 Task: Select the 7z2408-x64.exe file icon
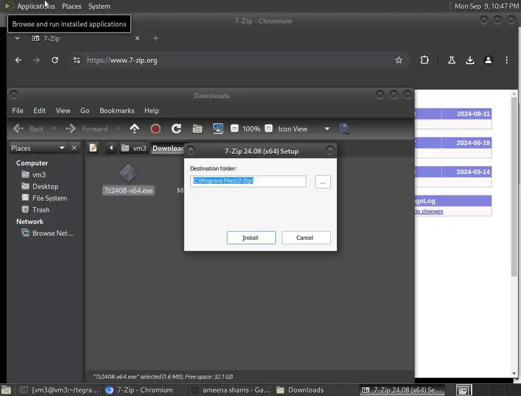(x=128, y=173)
